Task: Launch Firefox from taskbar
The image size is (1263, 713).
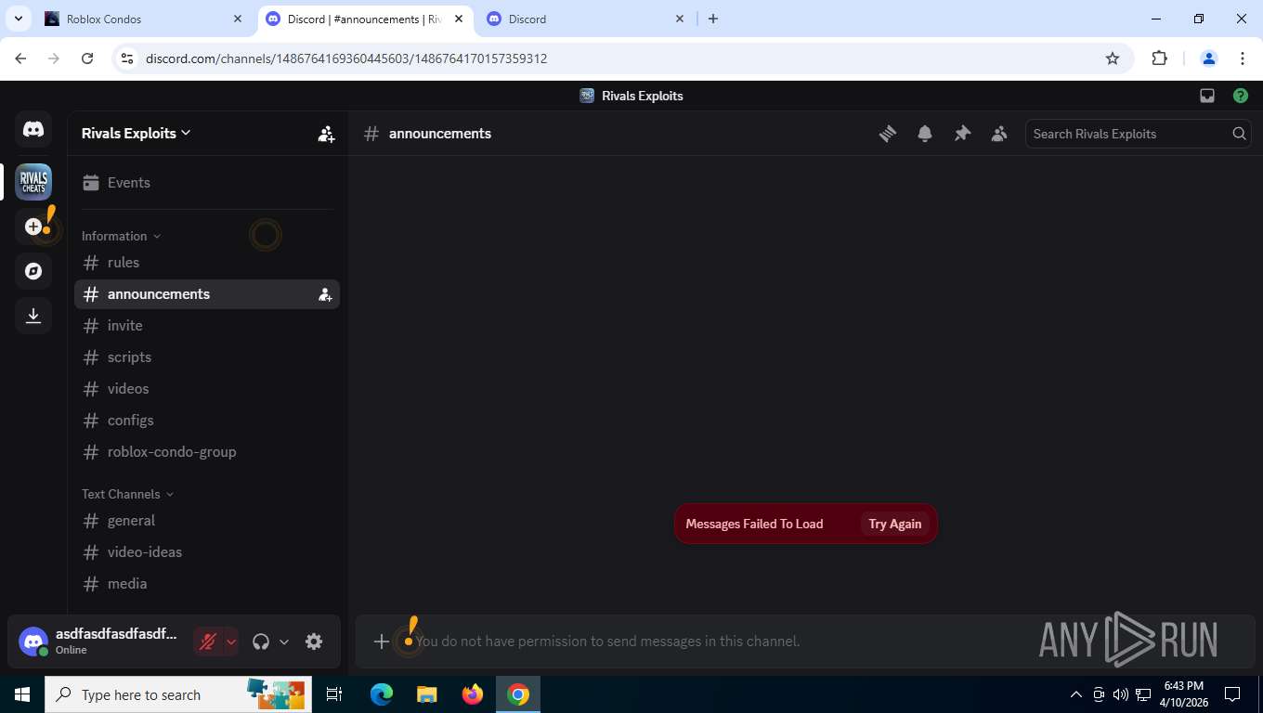Action: click(473, 694)
